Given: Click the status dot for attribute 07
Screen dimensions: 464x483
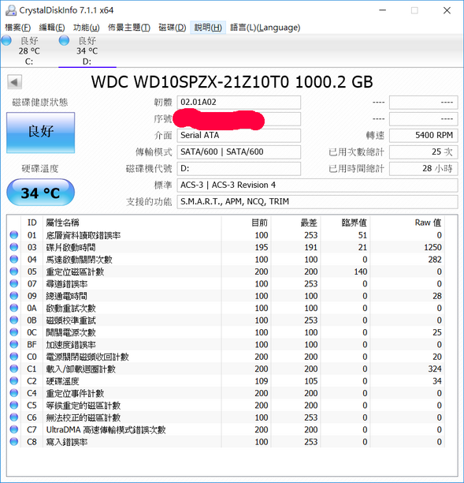Looking at the screenshot, I should [14, 283].
